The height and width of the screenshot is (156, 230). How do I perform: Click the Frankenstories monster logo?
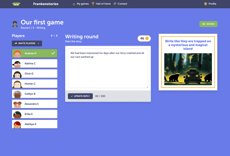[x=16, y=4]
